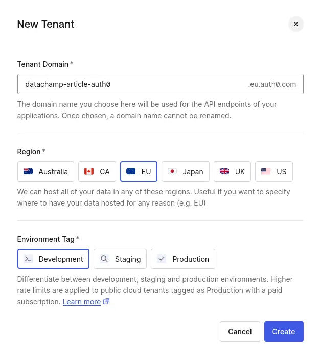Choose Staging environment tag
The height and width of the screenshot is (360, 320).
(x=120, y=259)
